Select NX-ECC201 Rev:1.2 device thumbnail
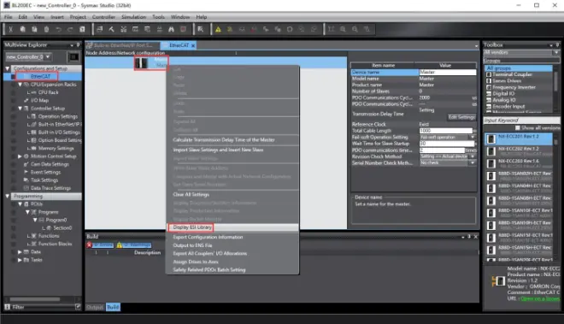 pyautogui.click(x=491, y=139)
